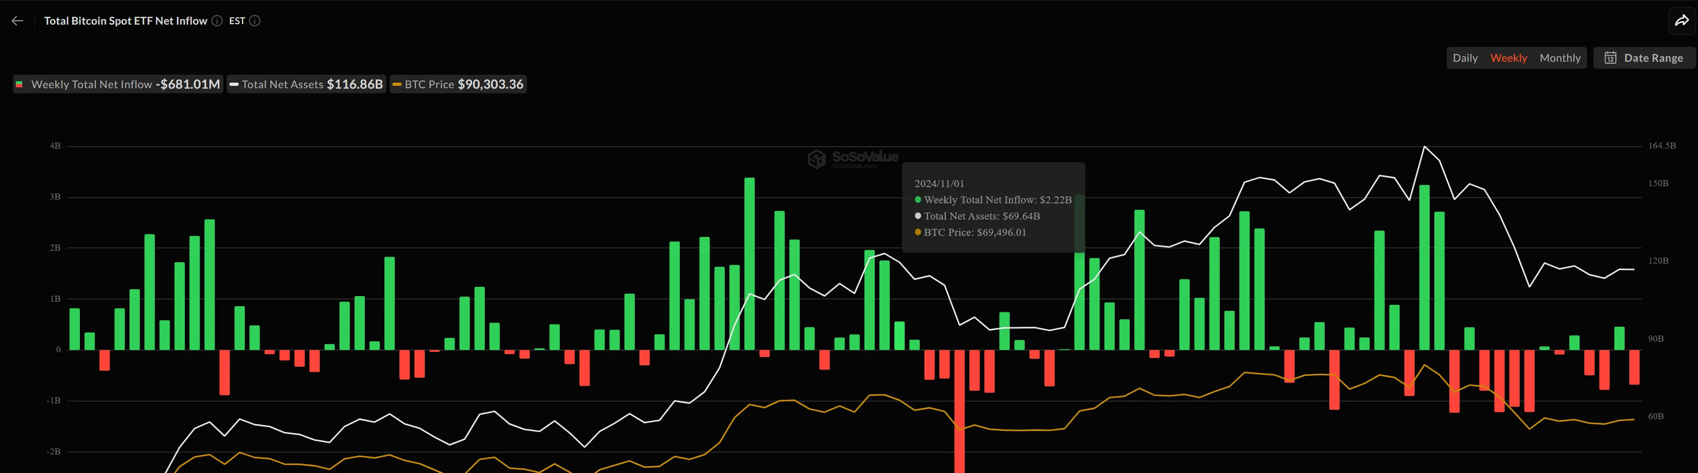1698x473 pixels.
Task: Click the 60B right axis label
Action: click(1656, 416)
